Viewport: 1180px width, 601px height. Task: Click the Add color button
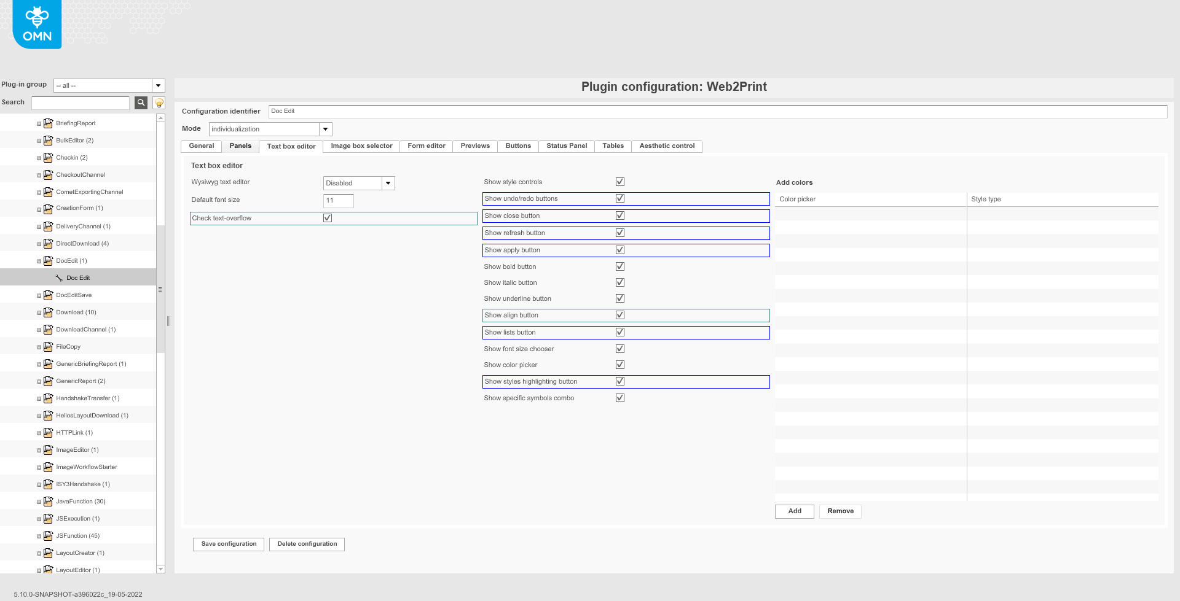click(794, 511)
